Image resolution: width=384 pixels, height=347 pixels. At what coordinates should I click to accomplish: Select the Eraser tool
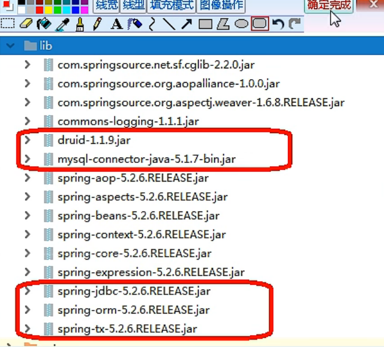tap(26, 24)
